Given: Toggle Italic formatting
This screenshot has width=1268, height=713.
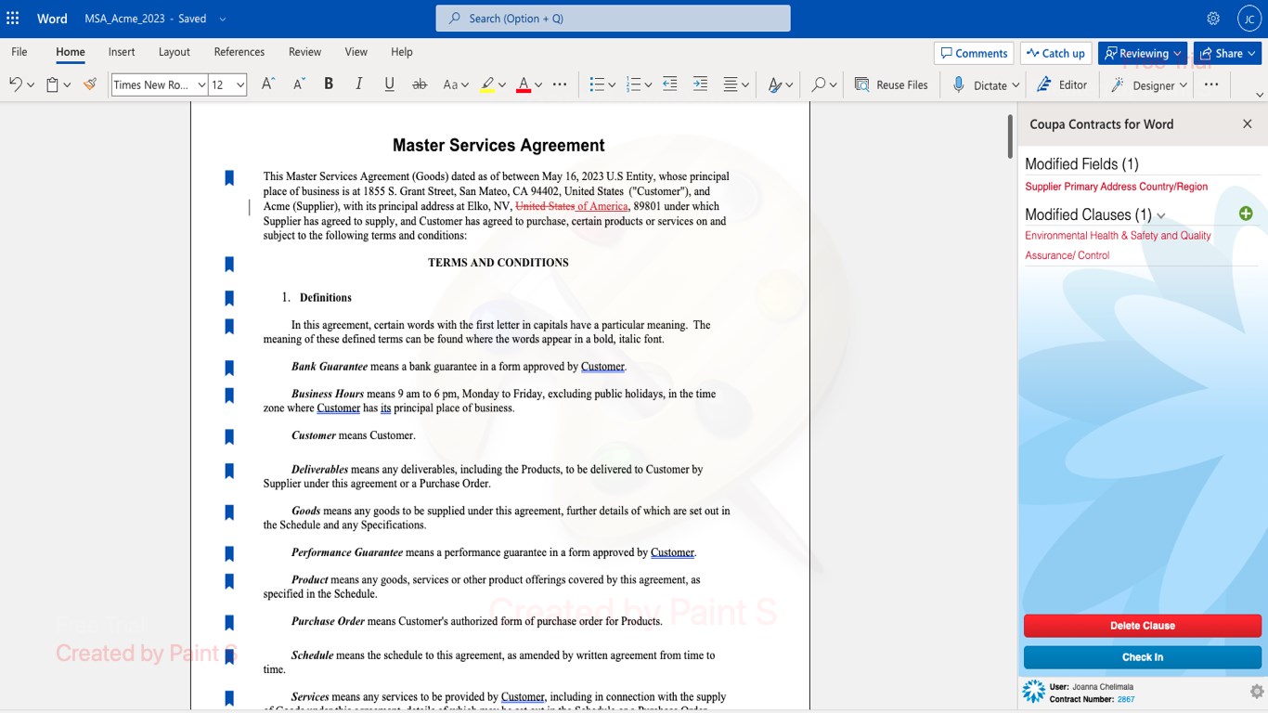Looking at the screenshot, I should (359, 84).
